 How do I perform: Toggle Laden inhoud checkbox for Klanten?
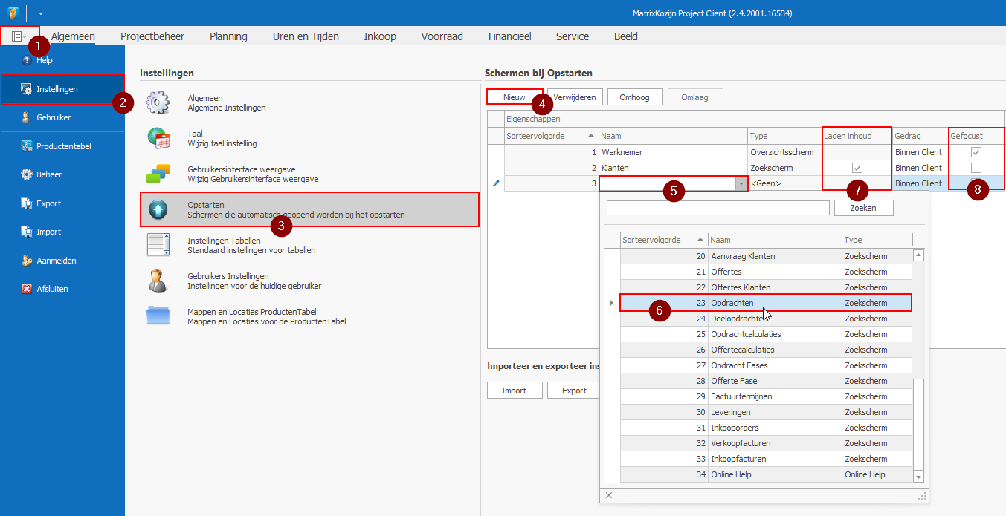[857, 168]
